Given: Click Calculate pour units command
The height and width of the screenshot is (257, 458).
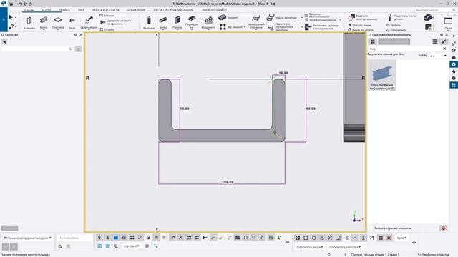Looking at the screenshot, I should pos(322,27).
